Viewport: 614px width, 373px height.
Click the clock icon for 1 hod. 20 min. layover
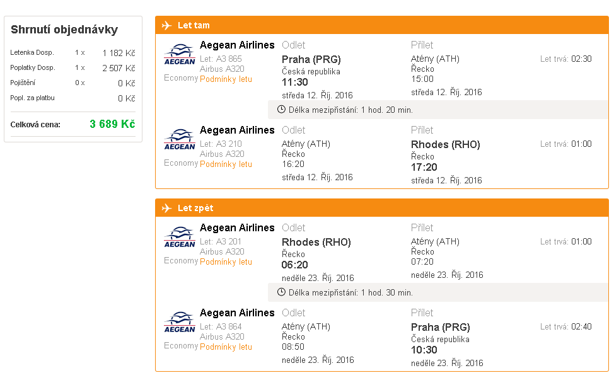click(x=281, y=110)
